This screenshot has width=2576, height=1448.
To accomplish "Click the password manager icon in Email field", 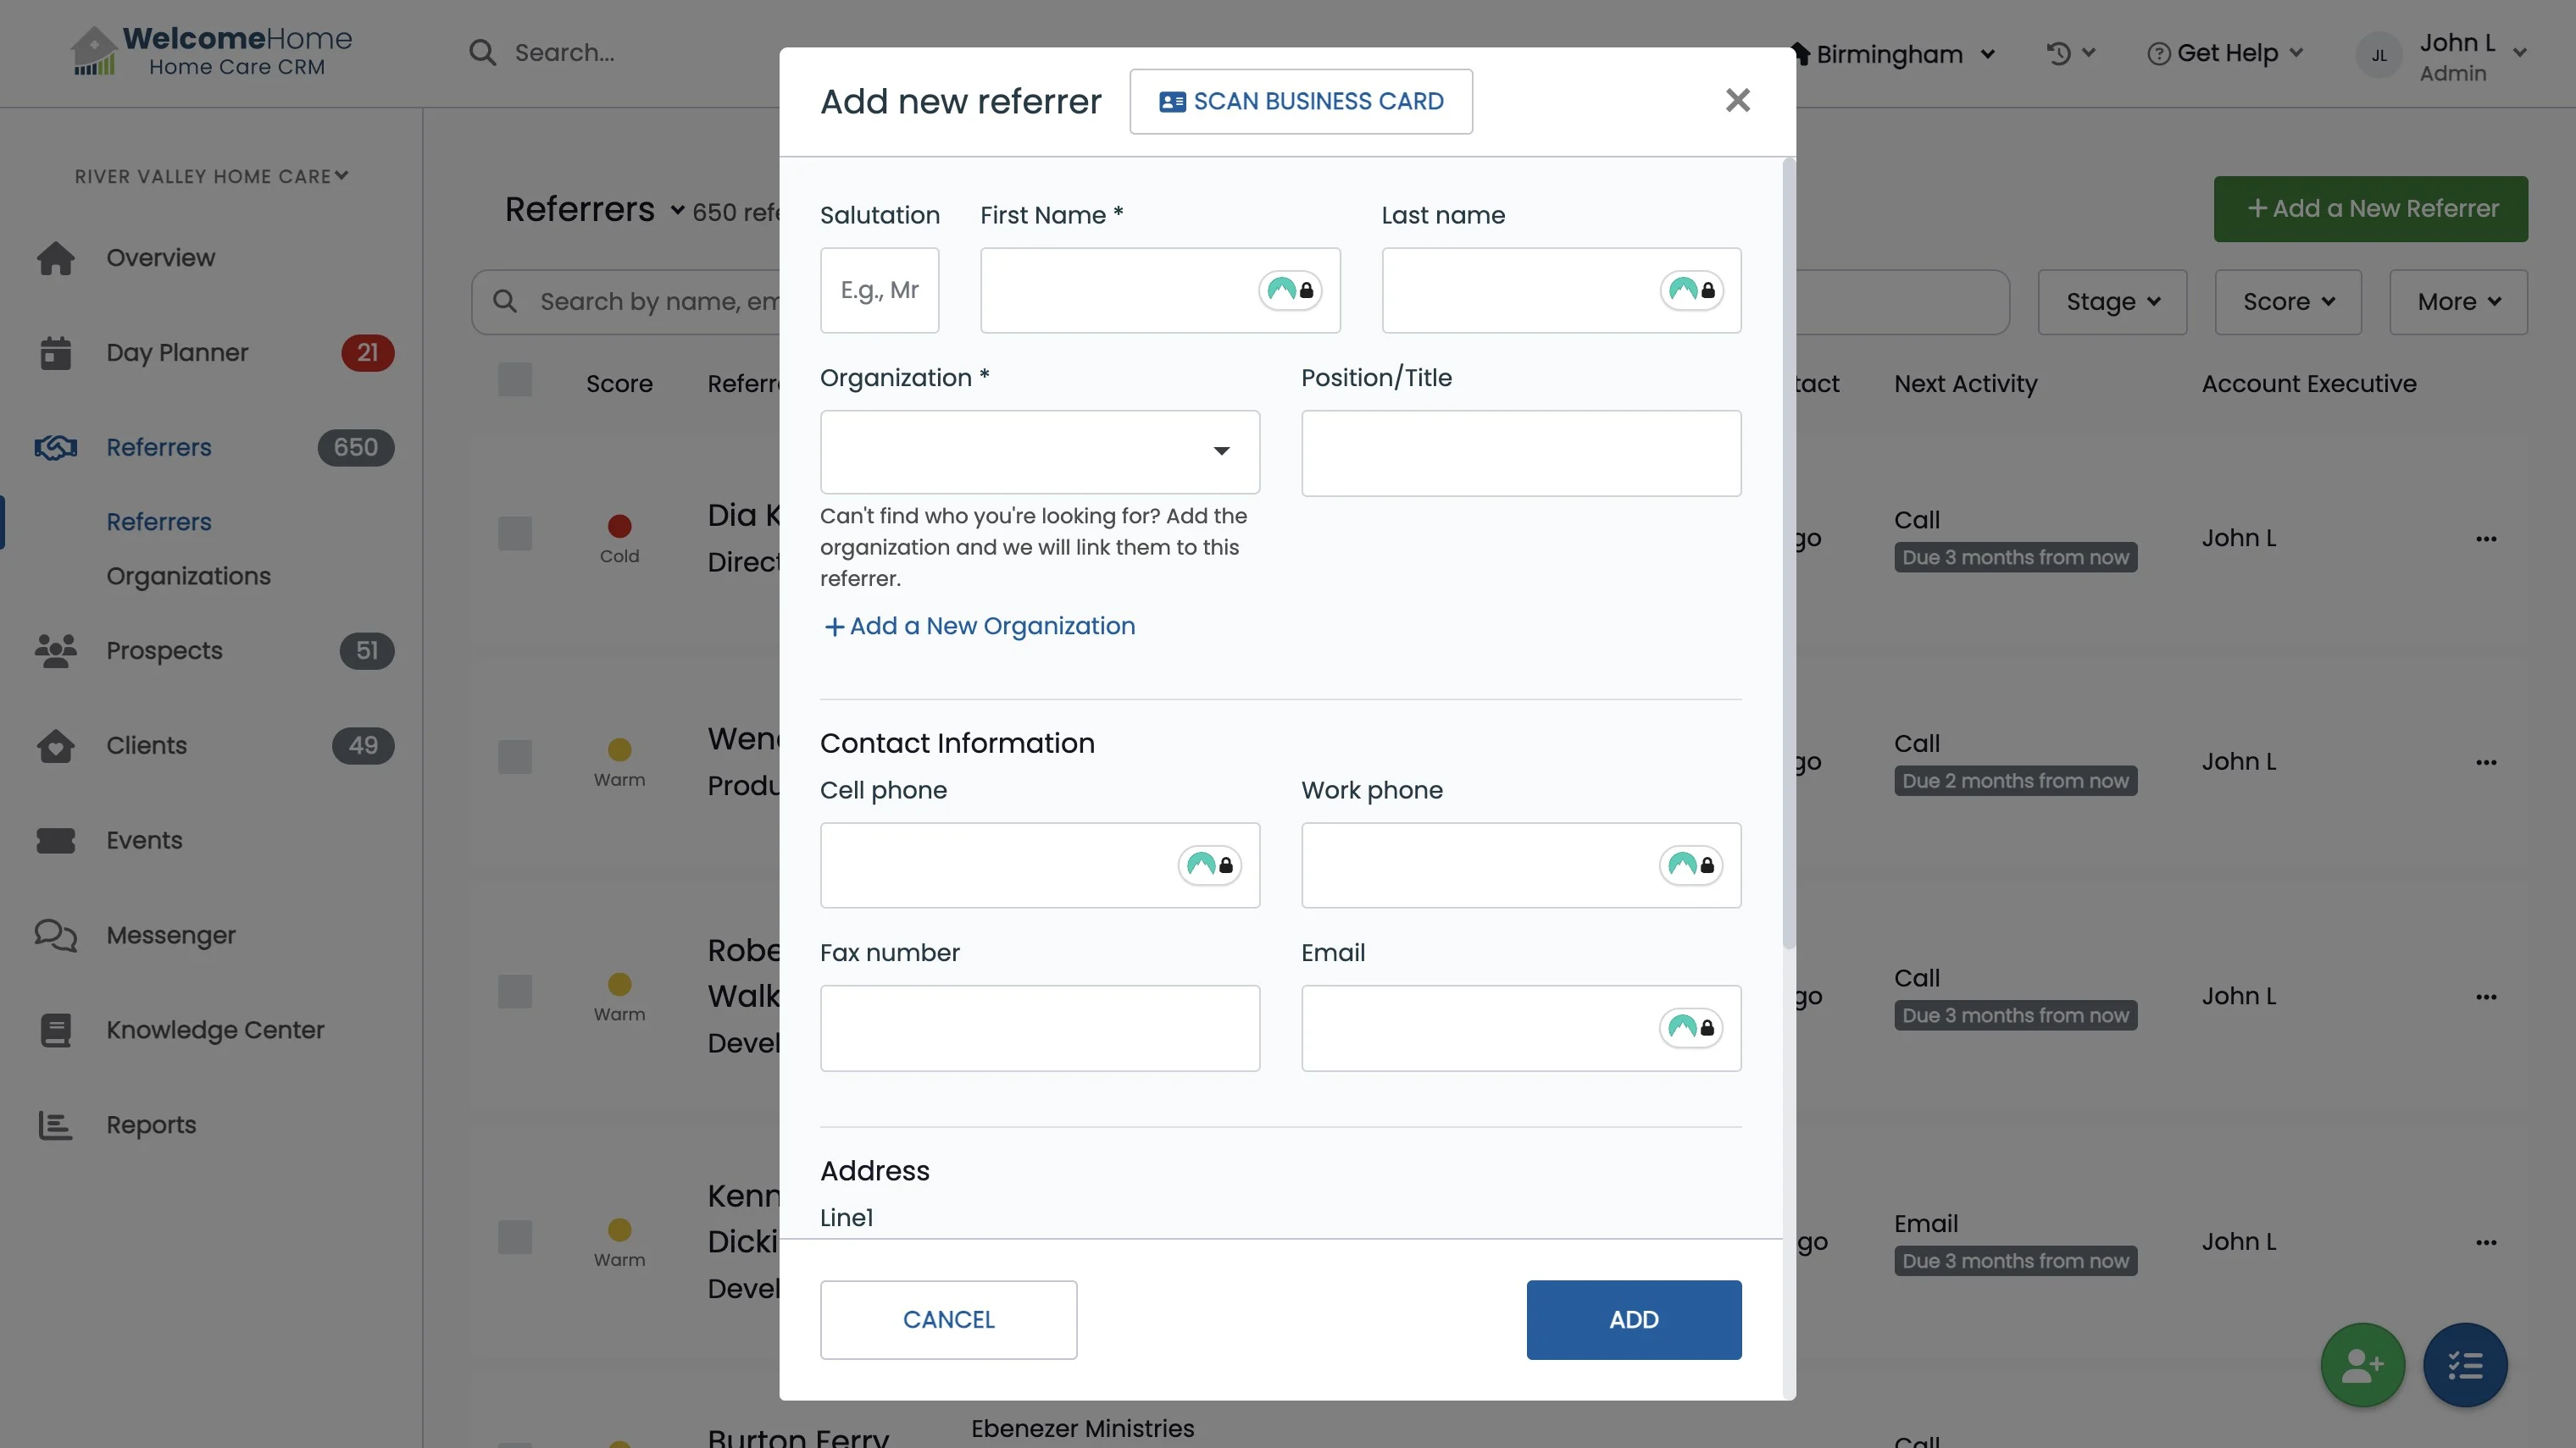I will [1690, 1027].
